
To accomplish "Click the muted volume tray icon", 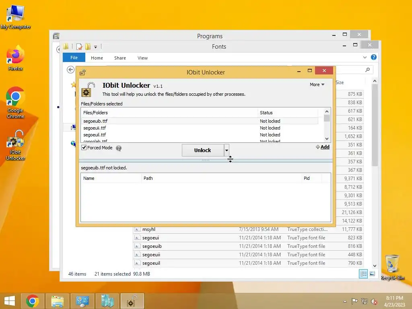I will (x=374, y=301).
